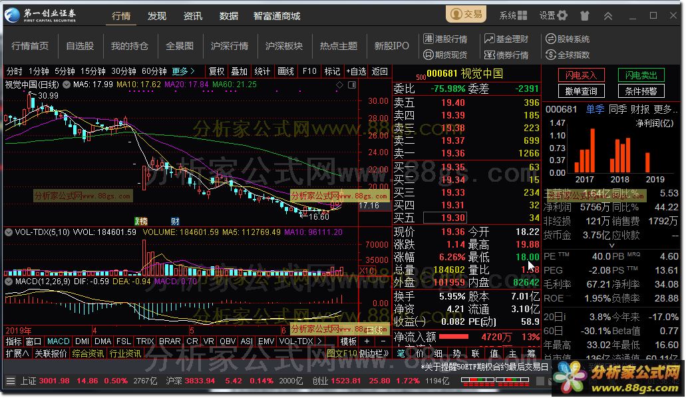Click 叠加 overlay button
Screen dimensions: 686x398
(240, 71)
